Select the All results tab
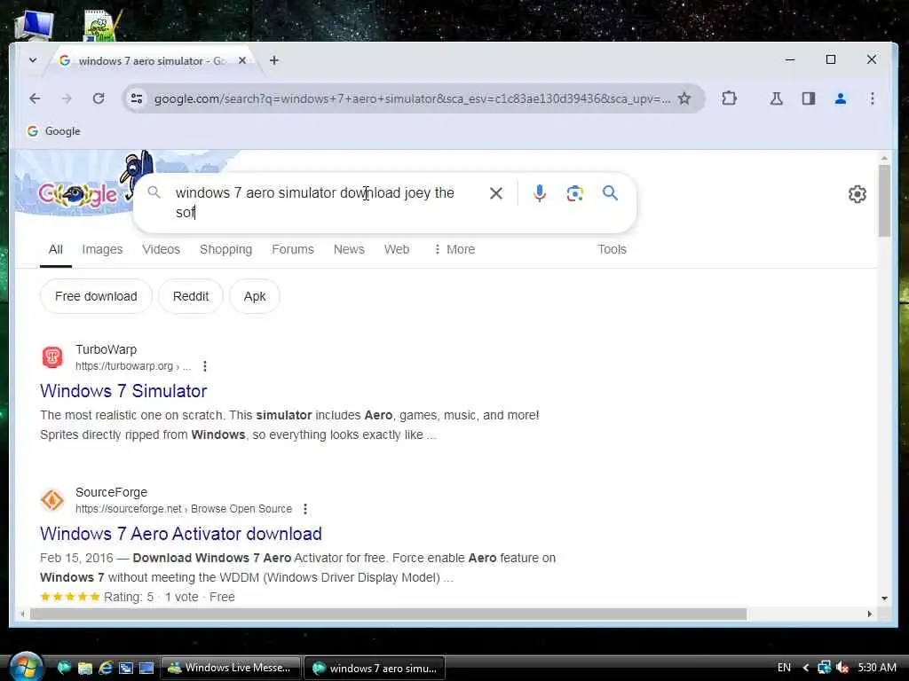This screenshot has width=909, height=681. click(x=56, y=249)
